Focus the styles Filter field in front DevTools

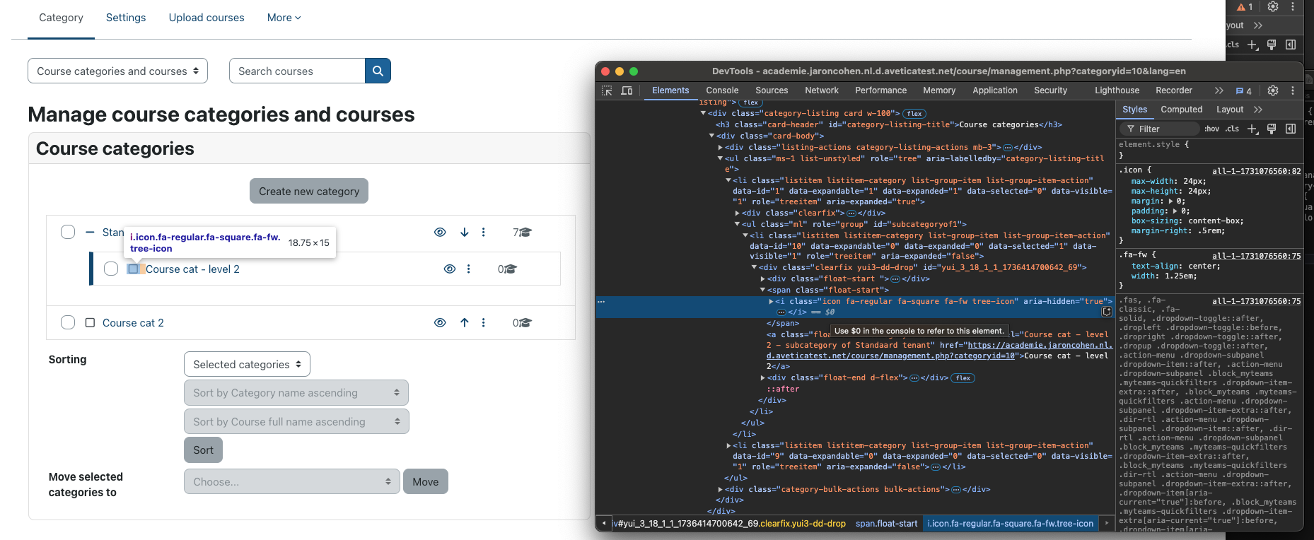pos(1158,129)
